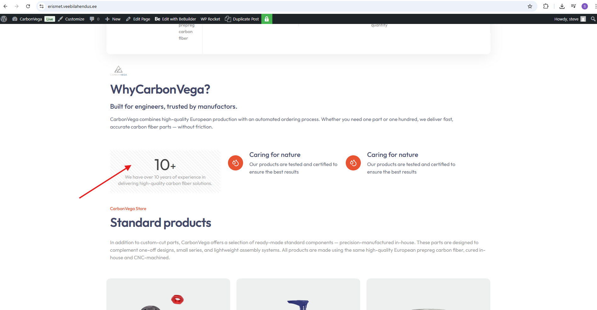This screenshot has height=310, width=597.
Task: Open the Chrome profile avatar
Action: (585, 6)
